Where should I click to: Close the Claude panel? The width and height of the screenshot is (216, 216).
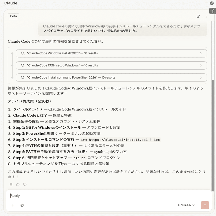[x=212, y=3]
